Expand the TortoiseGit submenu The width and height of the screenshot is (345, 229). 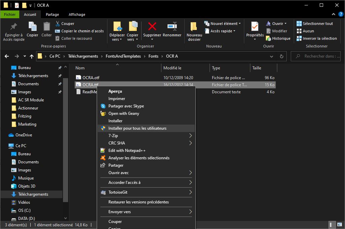[146, 192]
